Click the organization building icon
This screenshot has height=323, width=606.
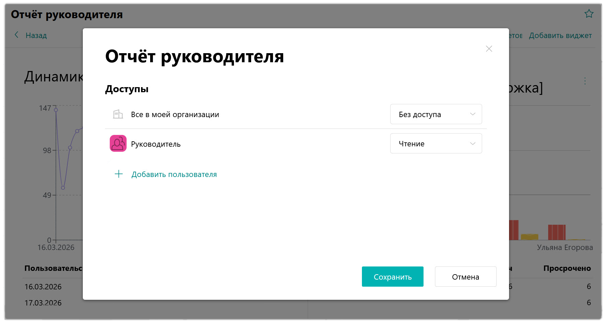[118, 114]
